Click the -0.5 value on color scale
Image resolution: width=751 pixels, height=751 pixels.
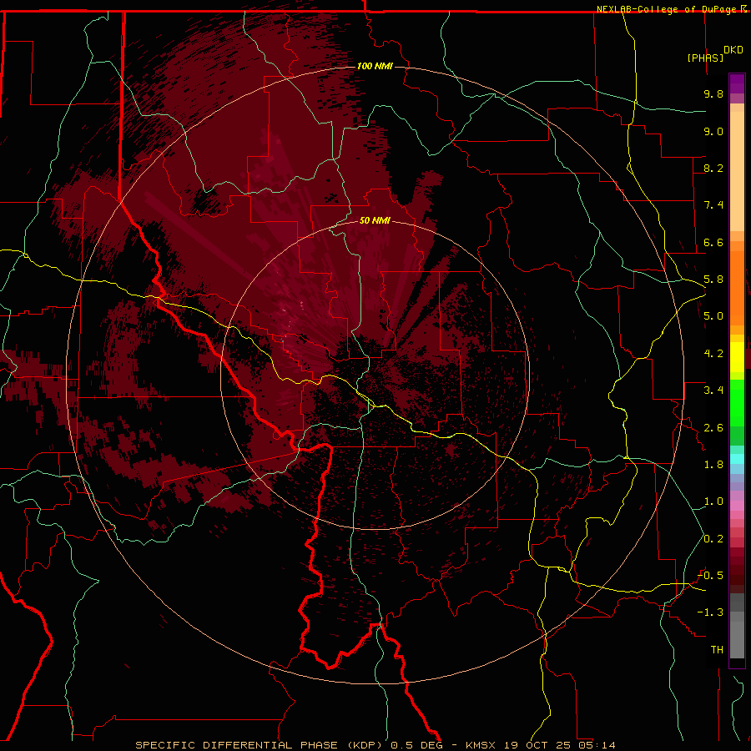(x=710, y=576)
